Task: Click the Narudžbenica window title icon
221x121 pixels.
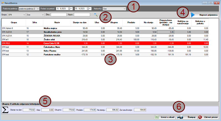Action: coord(2,3)
